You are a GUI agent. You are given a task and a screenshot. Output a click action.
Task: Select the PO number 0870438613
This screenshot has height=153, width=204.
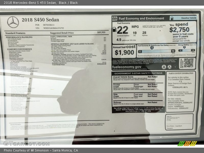(x=49, y=25)
